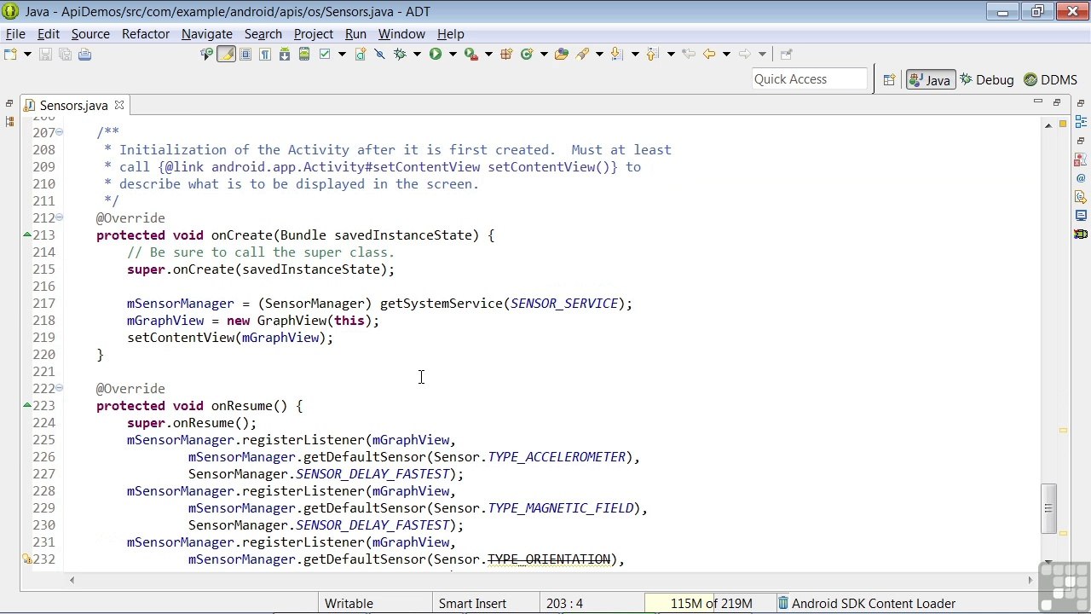This screenshot has width=1091, height=614.
Task: Click the Open Perspective icon
Action: [x=889, y=79]
